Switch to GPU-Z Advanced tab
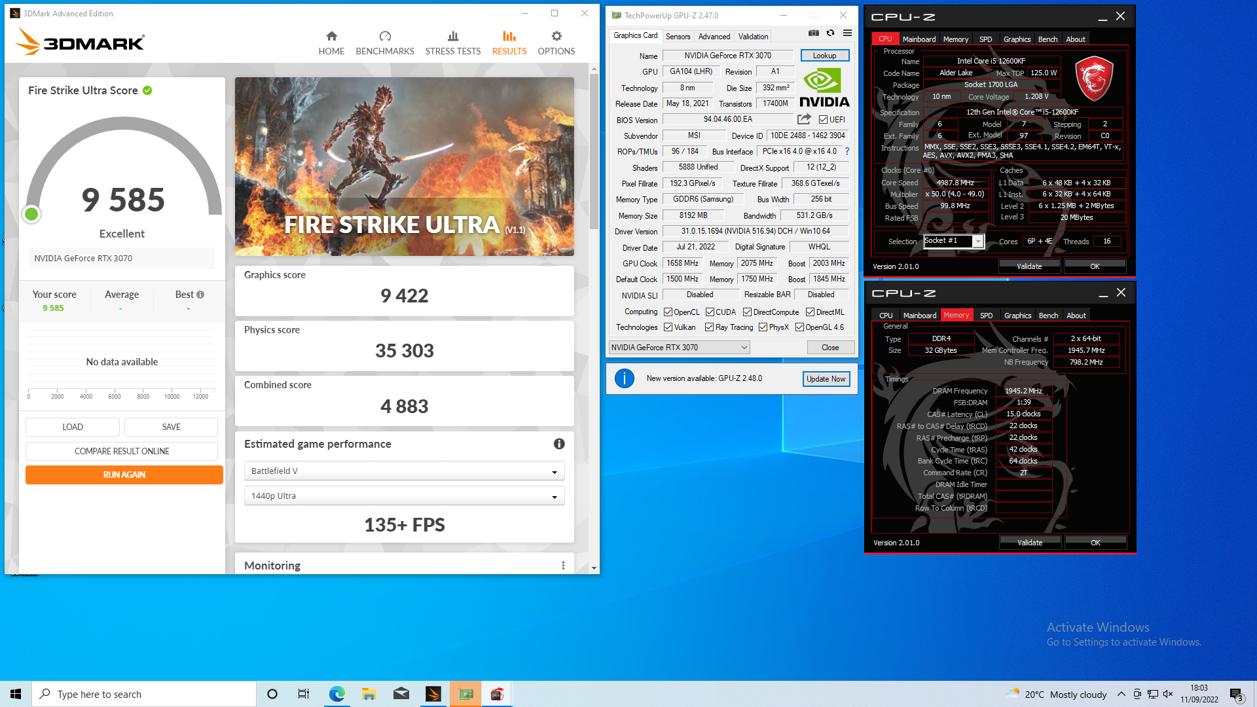 (714, 37)
